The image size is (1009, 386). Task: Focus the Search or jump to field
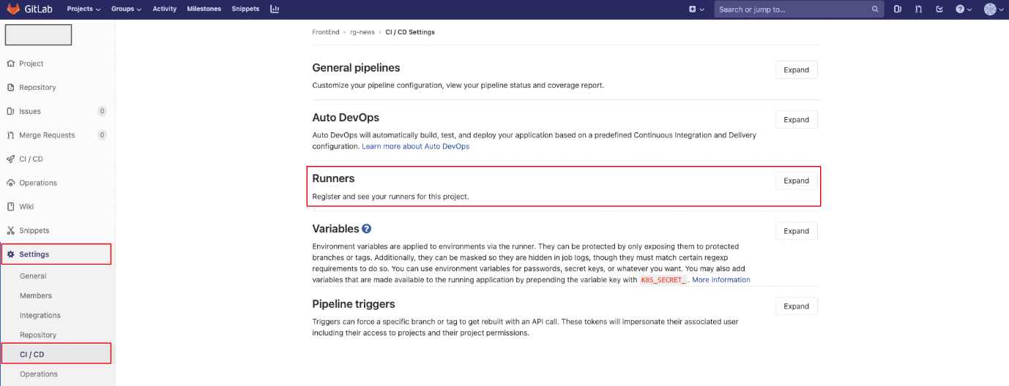(x=791, y=10)
